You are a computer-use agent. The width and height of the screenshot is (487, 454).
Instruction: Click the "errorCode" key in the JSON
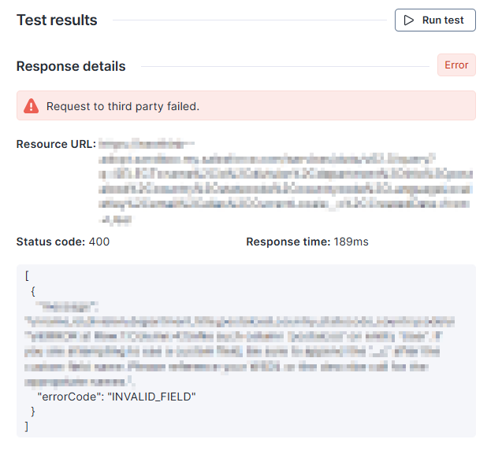(69, 396)
